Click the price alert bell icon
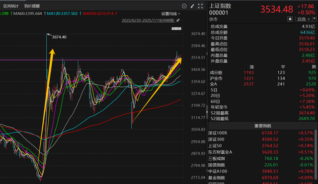The image size is (318, 184). 290,19
